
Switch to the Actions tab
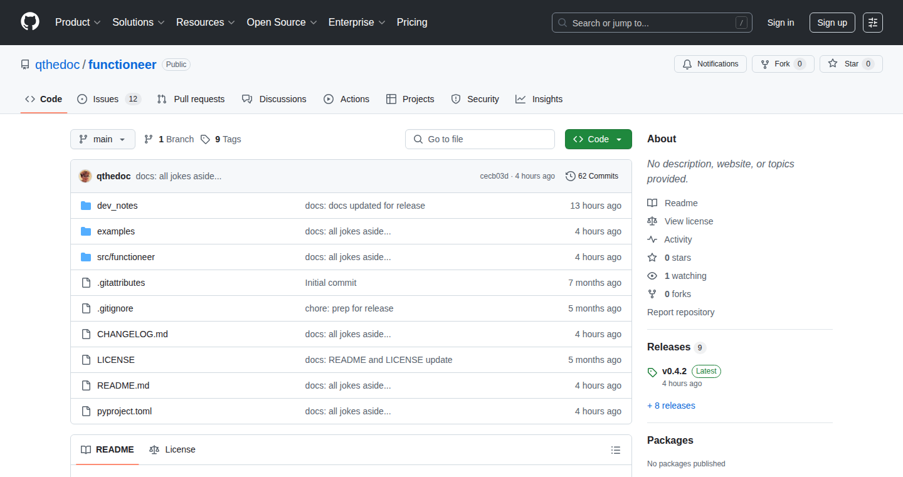346,99
